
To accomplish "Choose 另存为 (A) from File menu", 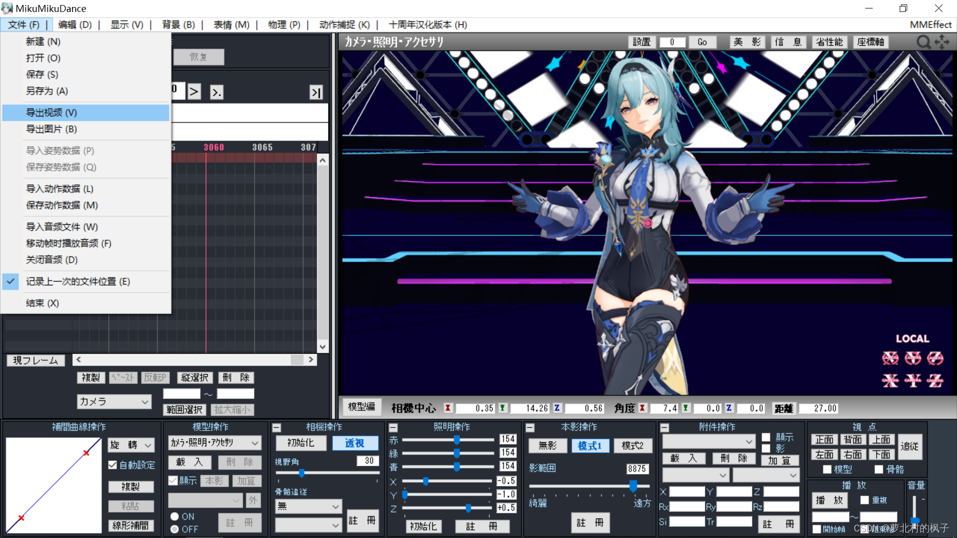I will [x=86, y=91].
